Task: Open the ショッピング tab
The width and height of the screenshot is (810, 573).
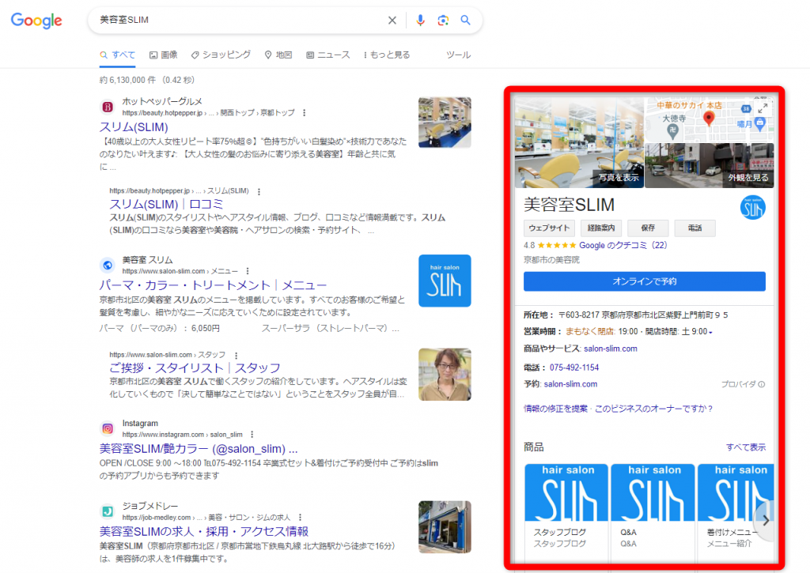Action: [x=221, y=55]
